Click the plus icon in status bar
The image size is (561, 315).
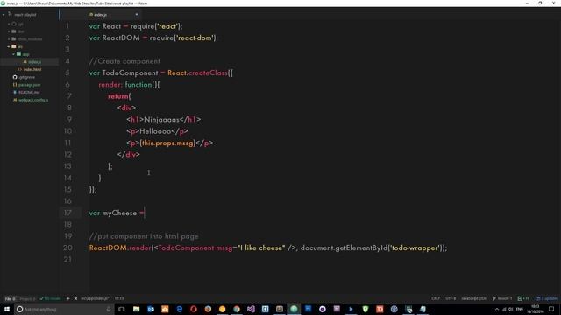68,298
